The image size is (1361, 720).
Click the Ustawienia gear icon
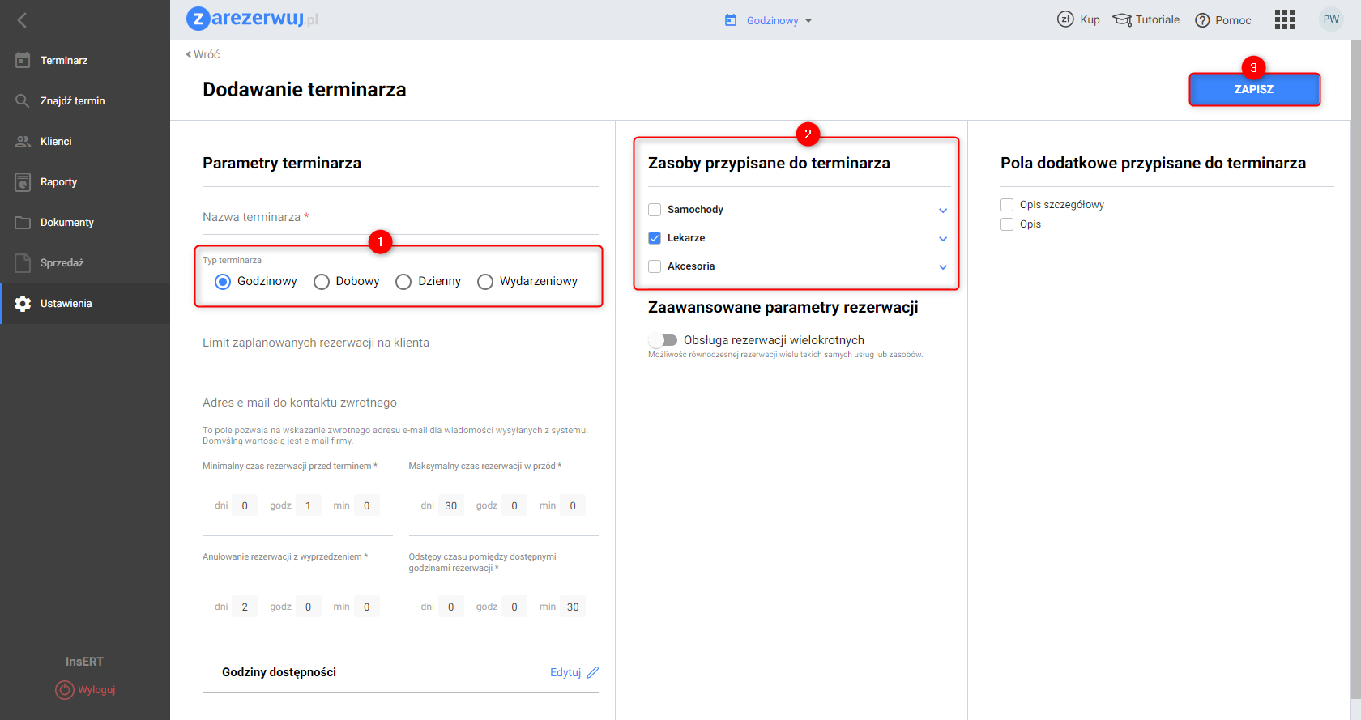click(x=23, y=303)
